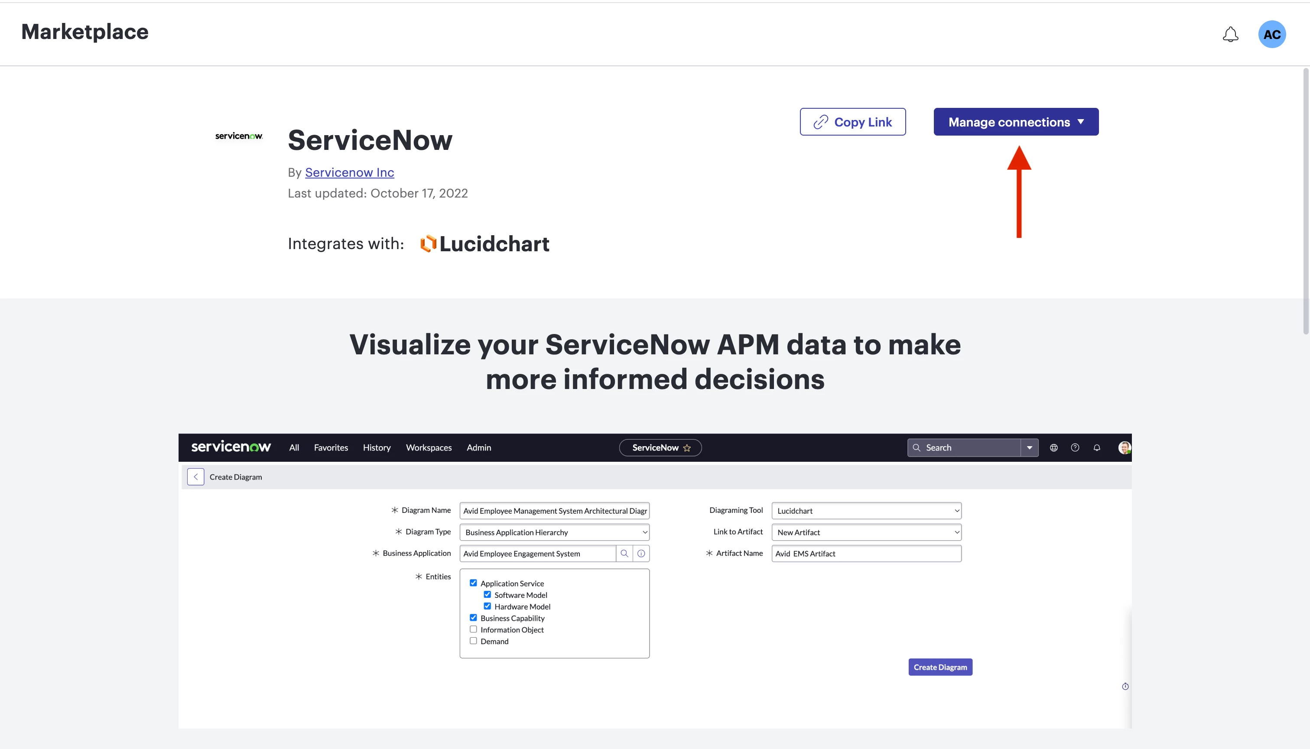Click the Business Application lookup magnifier icon
The image size is (1310, 749).
click(x=624, y=554)
